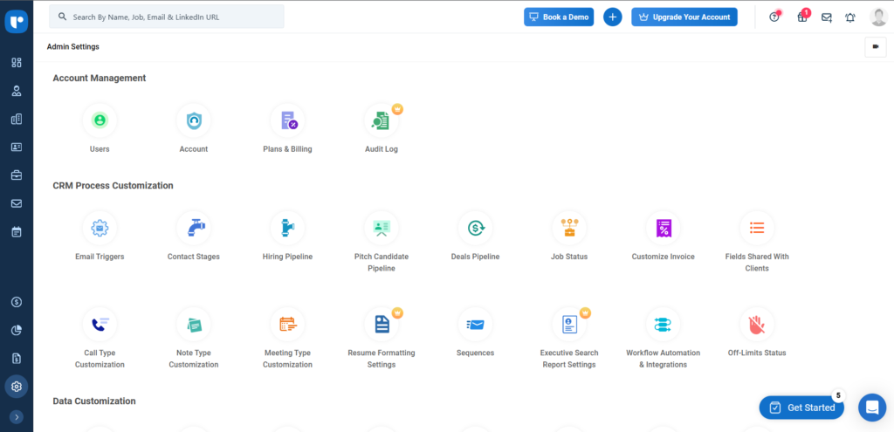Screen dimensions: 894x432
Task: Open reports pie chart icon in sidebar
Action: [x=17, y=330]
